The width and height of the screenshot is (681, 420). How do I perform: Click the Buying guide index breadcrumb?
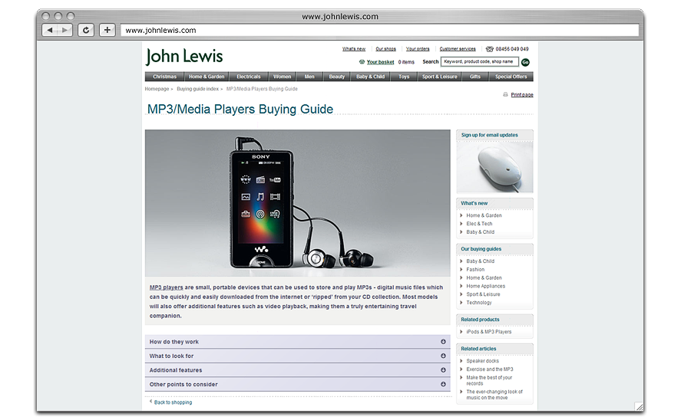click(197, 89)
